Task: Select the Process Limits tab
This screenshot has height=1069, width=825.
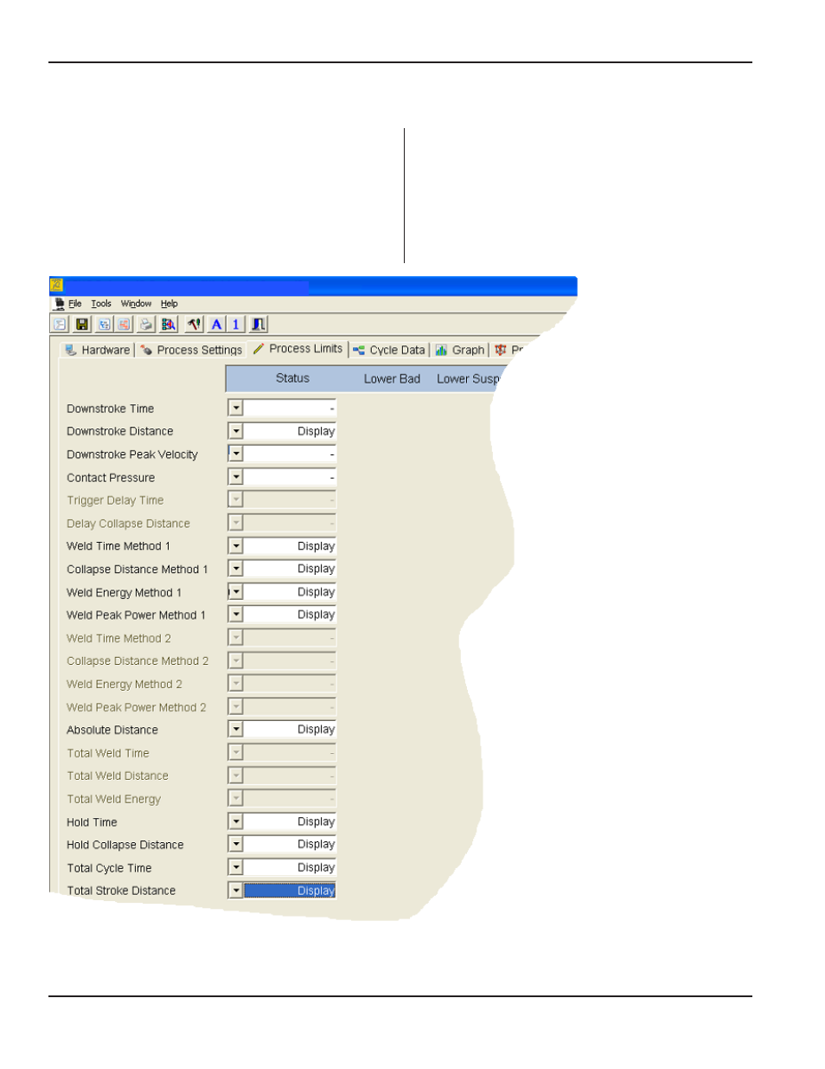Action: (297, 349)
